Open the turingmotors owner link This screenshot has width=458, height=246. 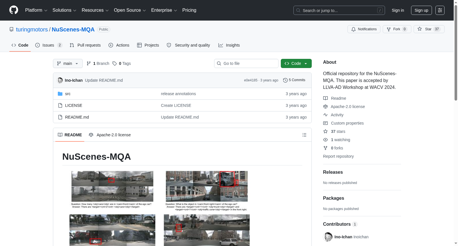[32, 29]
